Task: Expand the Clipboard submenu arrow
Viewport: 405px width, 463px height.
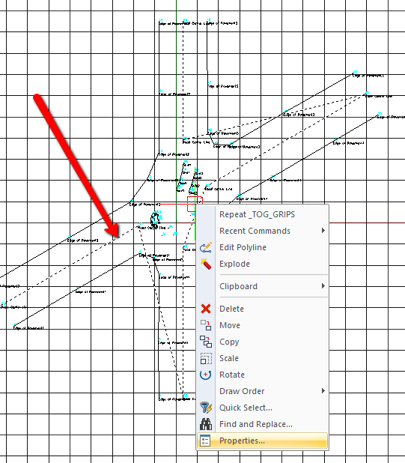Action: (x=323, y=286)
